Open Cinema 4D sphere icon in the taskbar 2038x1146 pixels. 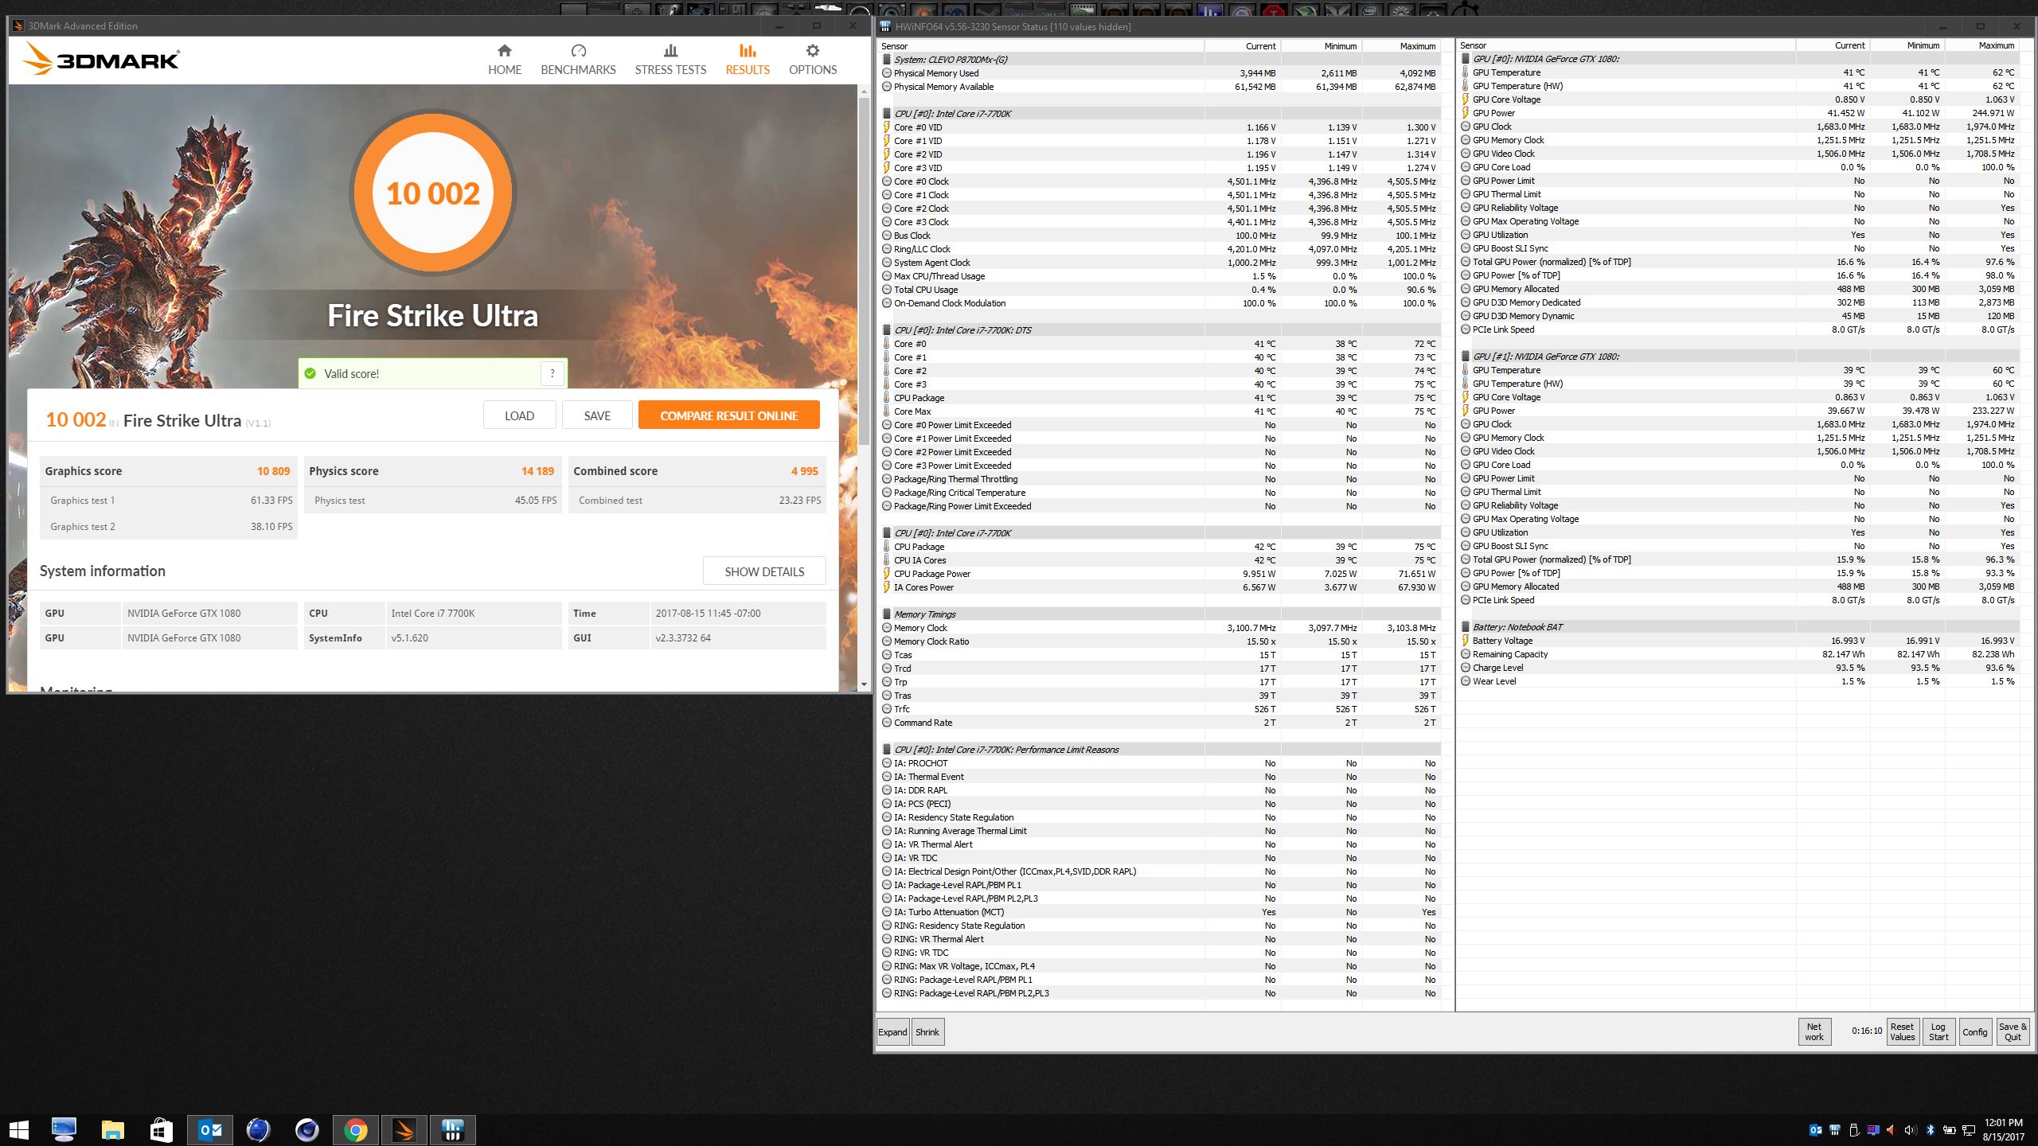point(306,1129)
